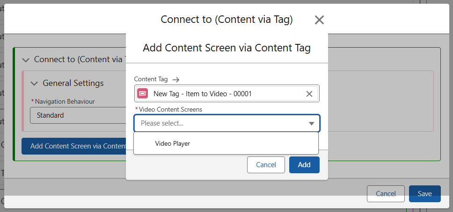
Task: Click the Add Content Screen via Content button
Action: [74, 146]
